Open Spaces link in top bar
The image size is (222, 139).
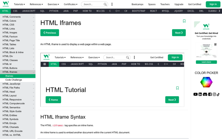coord(152,4)
